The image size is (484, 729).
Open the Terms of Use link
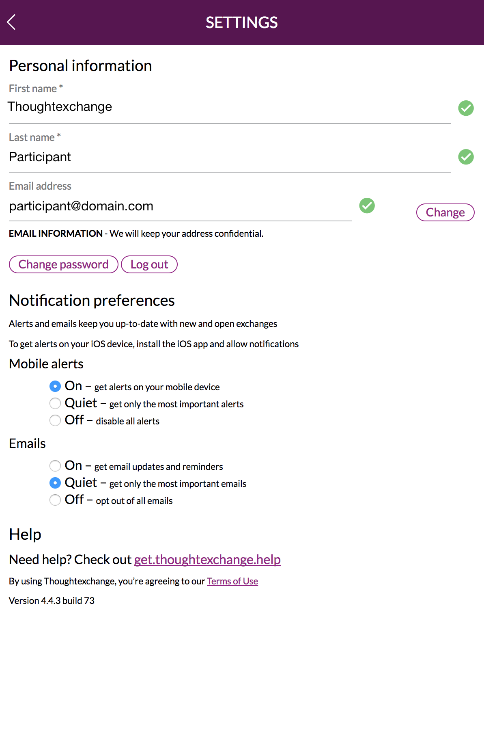pyautogui.click(x=232, y=581)
